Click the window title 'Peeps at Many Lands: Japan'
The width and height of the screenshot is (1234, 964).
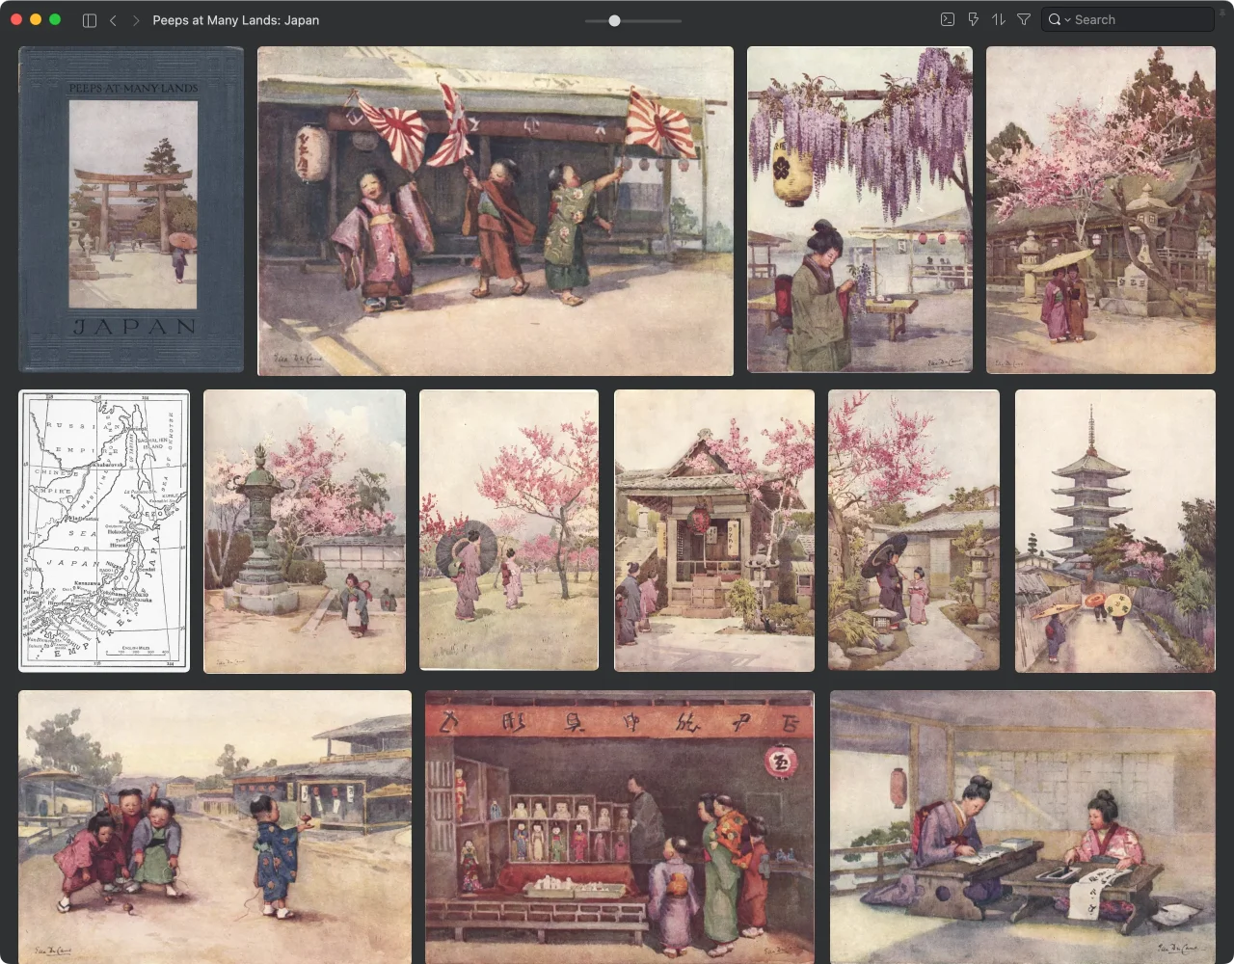tap(236, 20)
